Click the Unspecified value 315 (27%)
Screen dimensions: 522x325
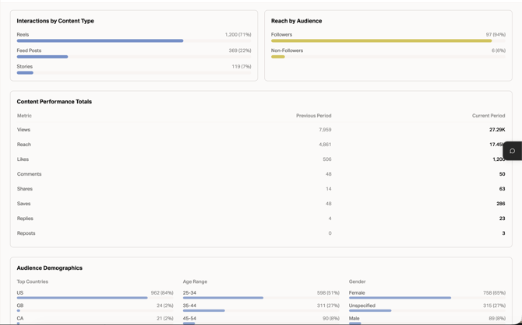click(x=495, y=306)
